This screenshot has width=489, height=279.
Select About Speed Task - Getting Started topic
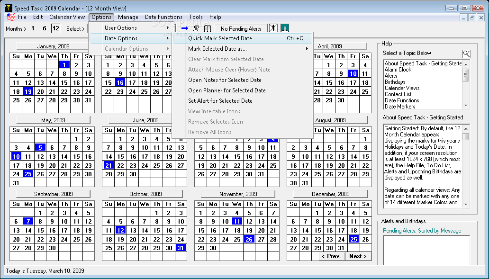tap(423, 63)
